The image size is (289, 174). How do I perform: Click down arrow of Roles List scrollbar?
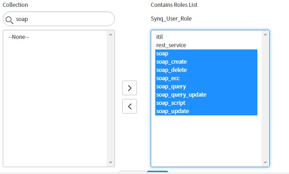(x=265, y=163)
